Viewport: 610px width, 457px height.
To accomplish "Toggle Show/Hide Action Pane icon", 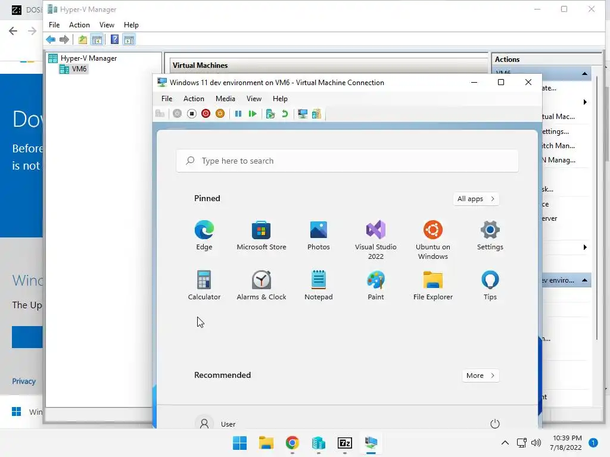I will 129,39.
